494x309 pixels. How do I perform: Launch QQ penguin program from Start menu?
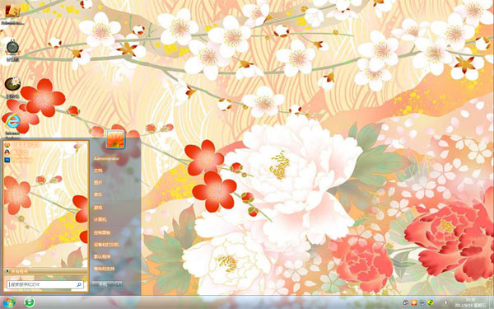(x=16, y=152)
